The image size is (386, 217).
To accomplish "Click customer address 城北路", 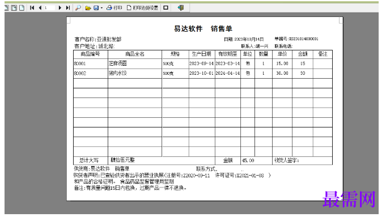I will 106,46.
